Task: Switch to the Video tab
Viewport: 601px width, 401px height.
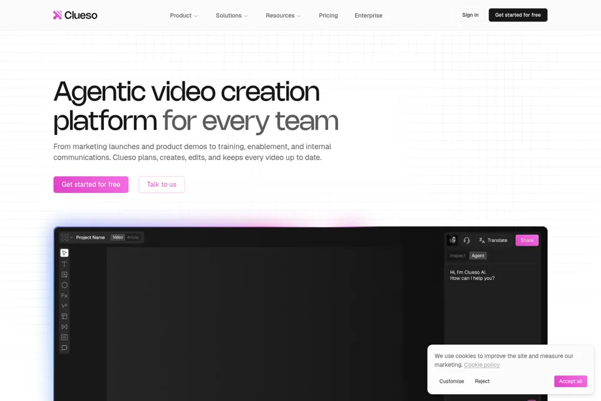Action: point(118,237)
